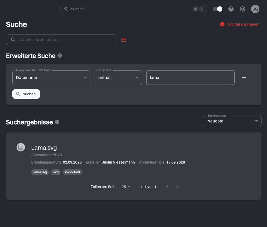Open the Sortieren nach dropdown

click(232, 121)
